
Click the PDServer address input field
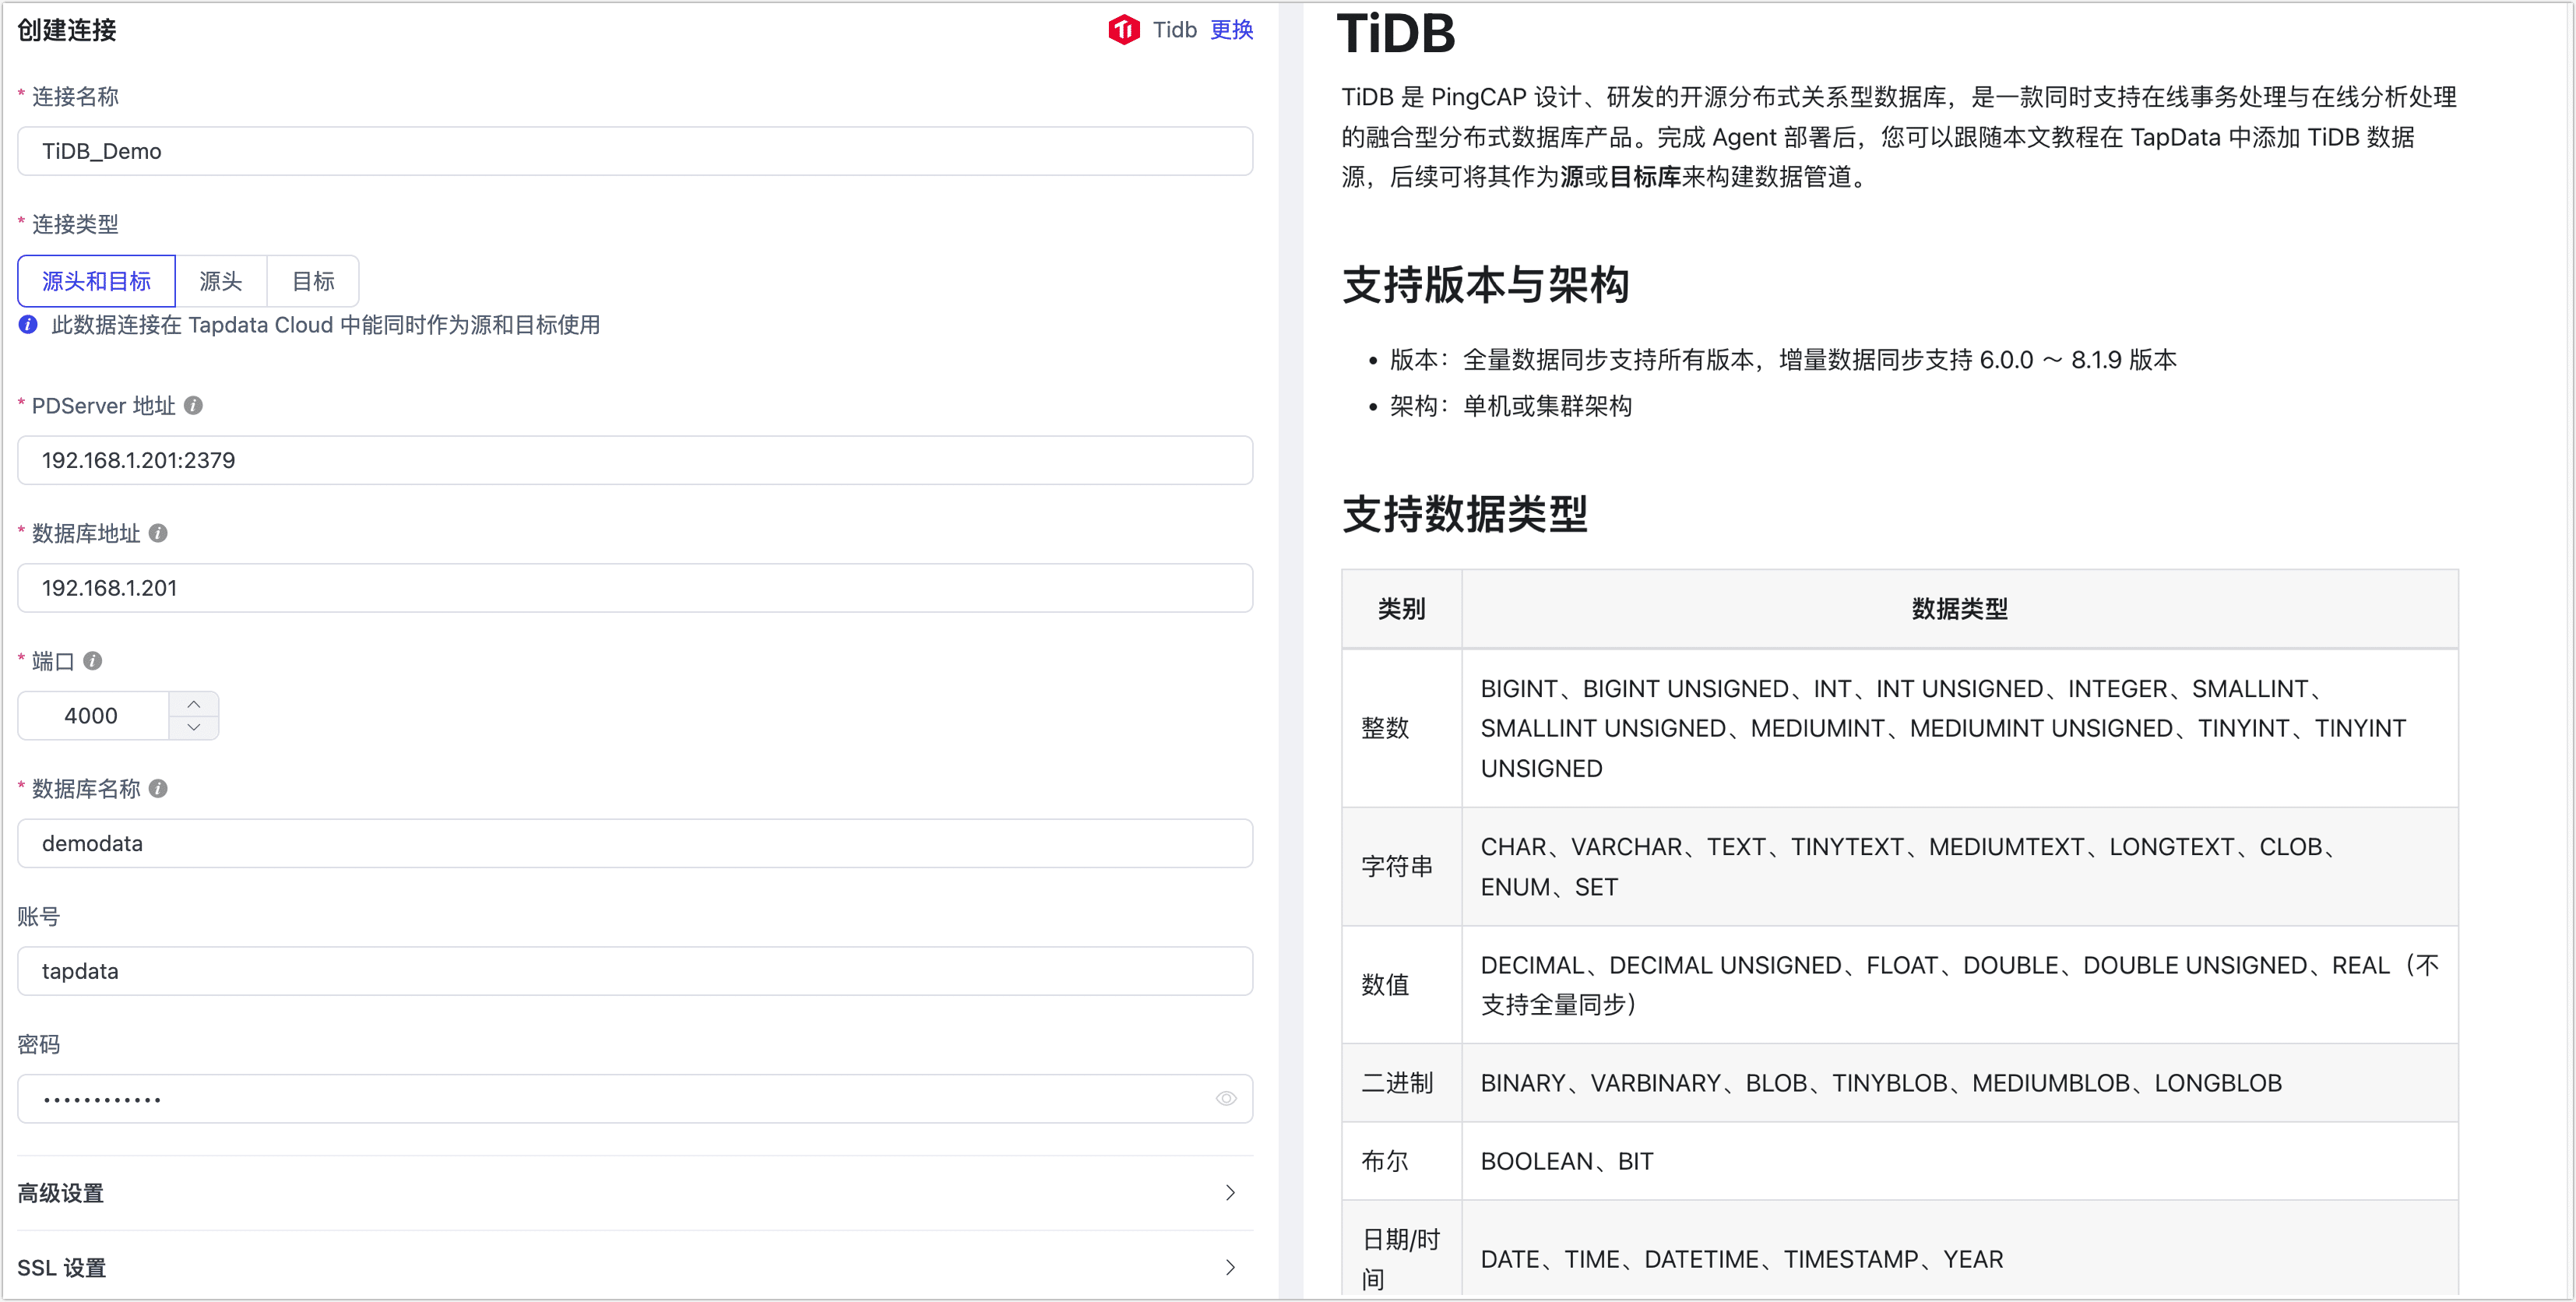(634, 460)
